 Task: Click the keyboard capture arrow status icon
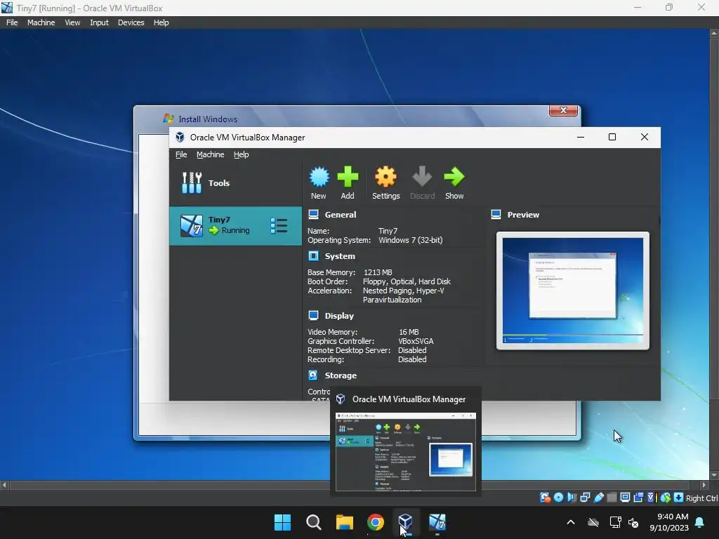click(x=679, y=498)
